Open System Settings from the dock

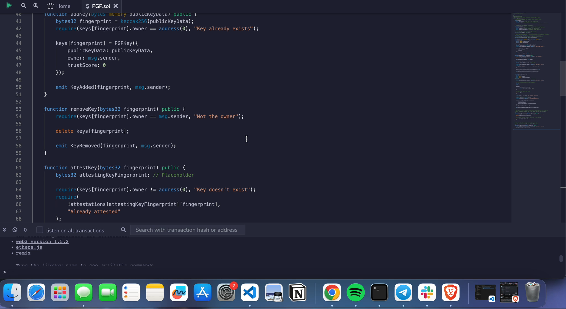click(x=226, y=292)
